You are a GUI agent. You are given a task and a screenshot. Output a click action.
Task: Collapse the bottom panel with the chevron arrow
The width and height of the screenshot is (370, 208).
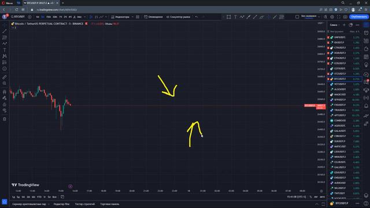point(317,204)
